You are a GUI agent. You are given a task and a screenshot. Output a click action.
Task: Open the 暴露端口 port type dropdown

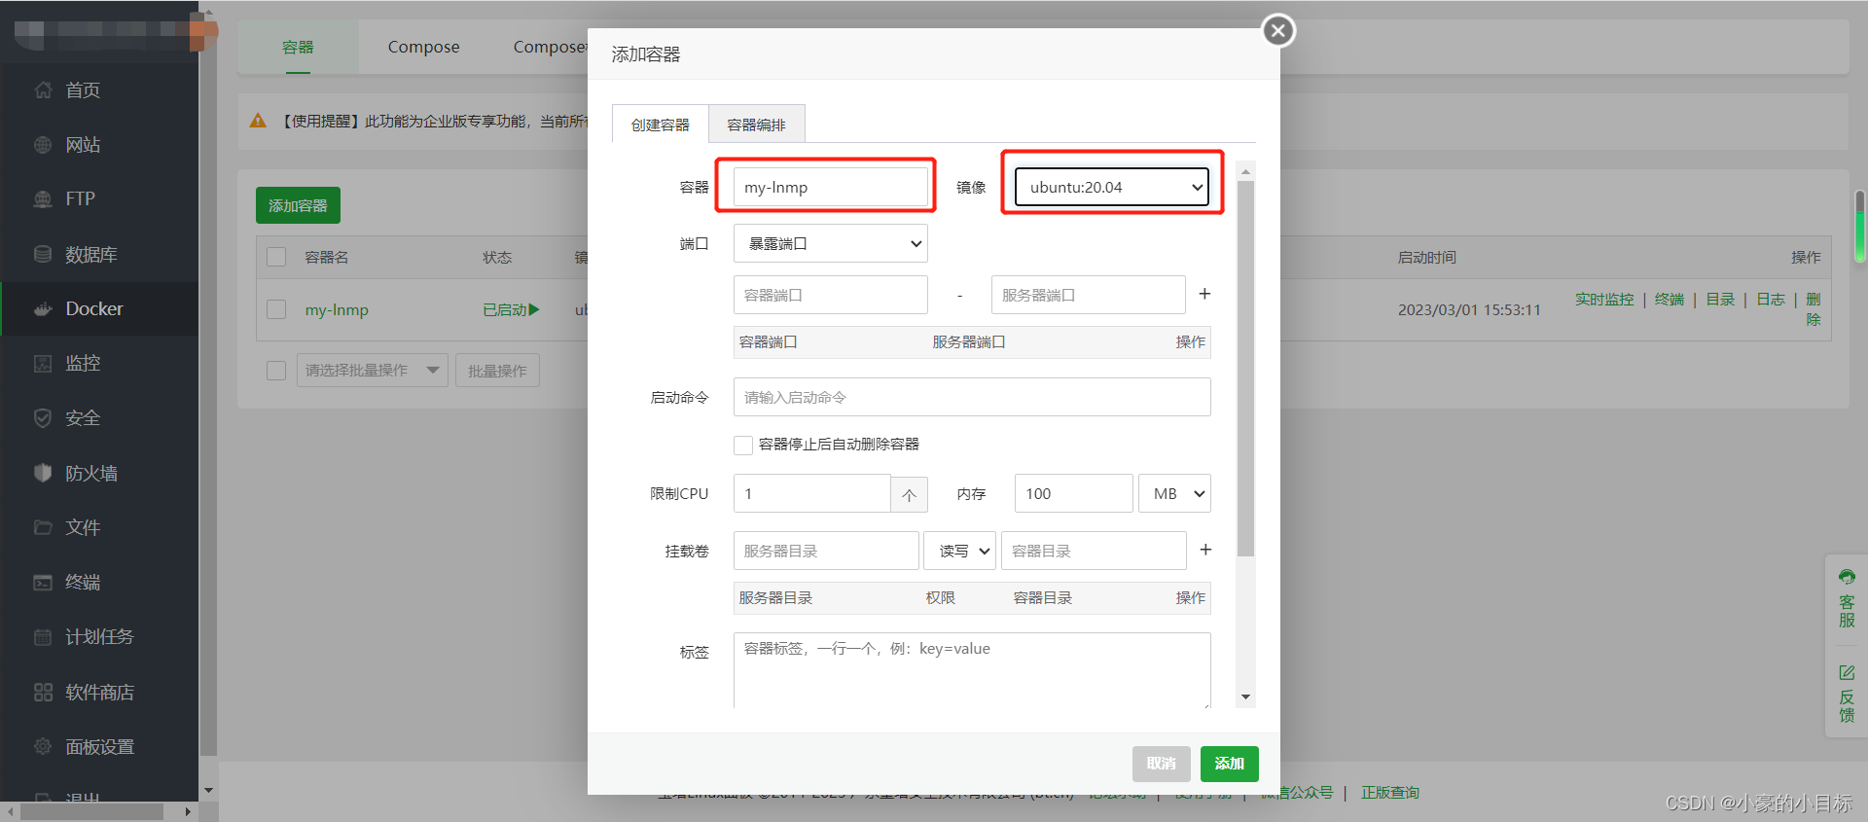(831, 243)
